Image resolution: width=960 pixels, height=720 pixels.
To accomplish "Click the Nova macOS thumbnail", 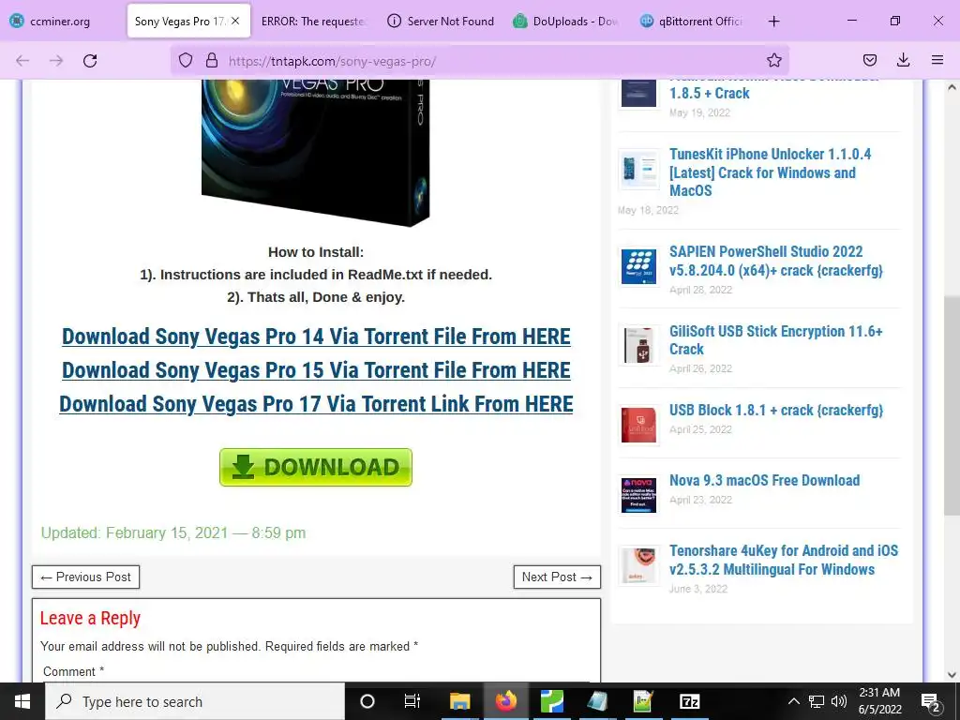I will pos(638,495).
